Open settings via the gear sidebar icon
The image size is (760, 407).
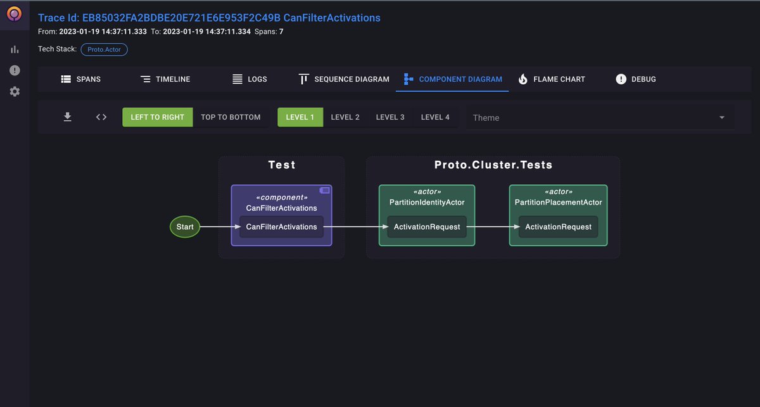click(14, 91)
